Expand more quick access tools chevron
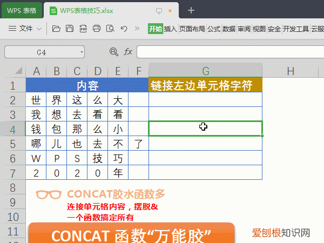This screenshot has height=243, width=324. click(x=137, y=28)
